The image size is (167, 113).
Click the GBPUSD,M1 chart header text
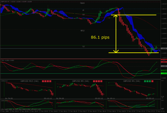16,2
